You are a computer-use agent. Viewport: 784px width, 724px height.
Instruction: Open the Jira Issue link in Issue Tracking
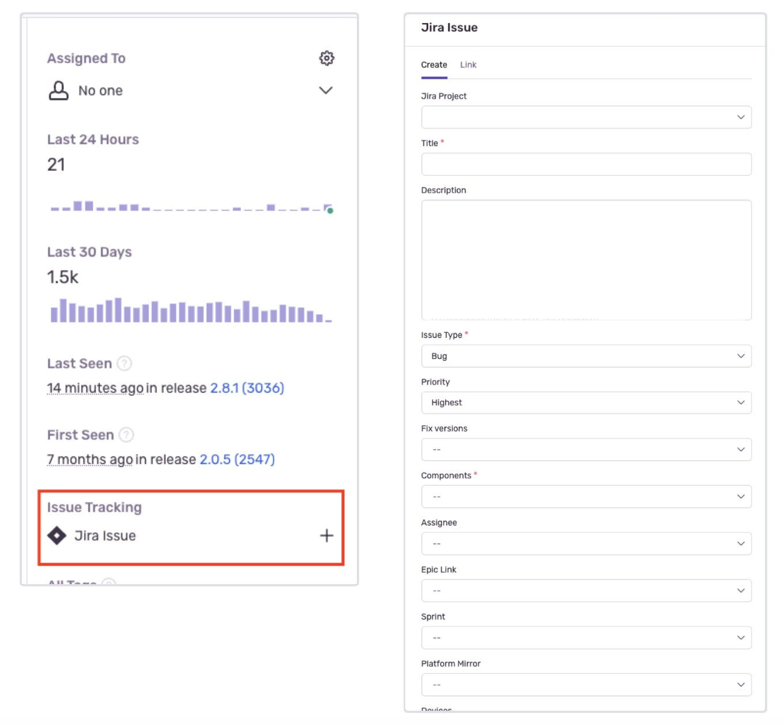click(x=105, y=536)
